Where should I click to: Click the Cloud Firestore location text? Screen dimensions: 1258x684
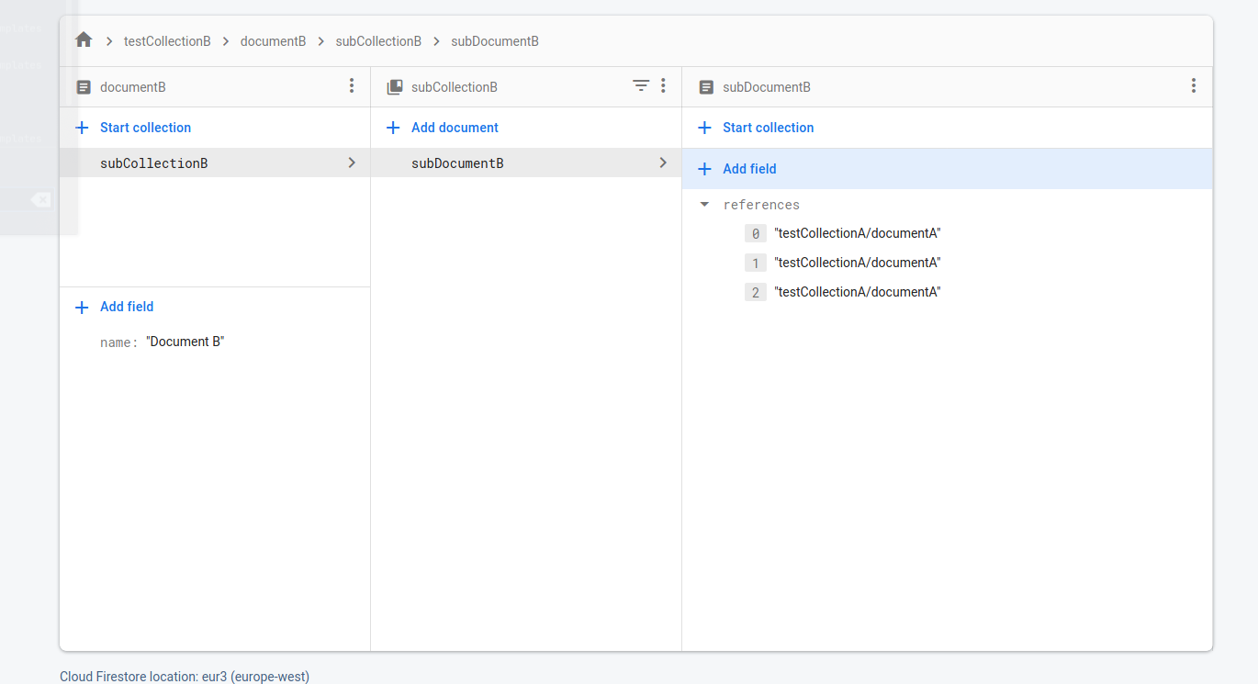185,677
